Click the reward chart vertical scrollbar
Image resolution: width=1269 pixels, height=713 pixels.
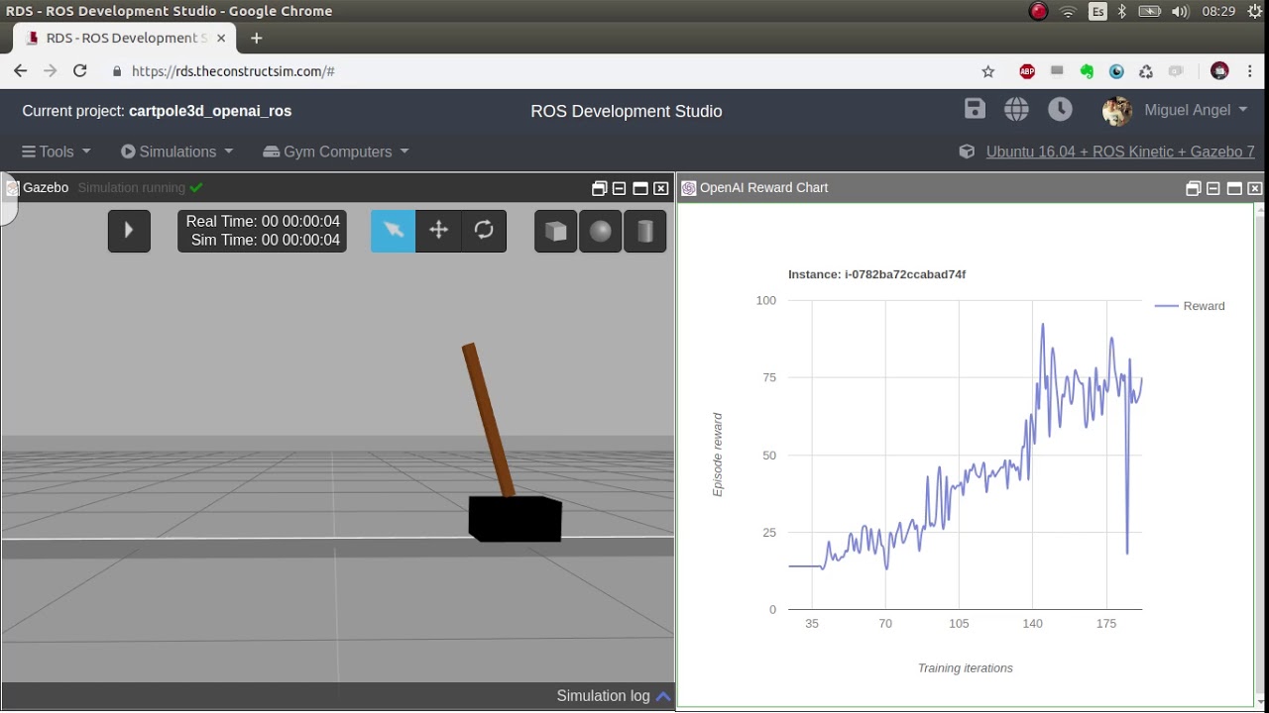click(1260, 456)
